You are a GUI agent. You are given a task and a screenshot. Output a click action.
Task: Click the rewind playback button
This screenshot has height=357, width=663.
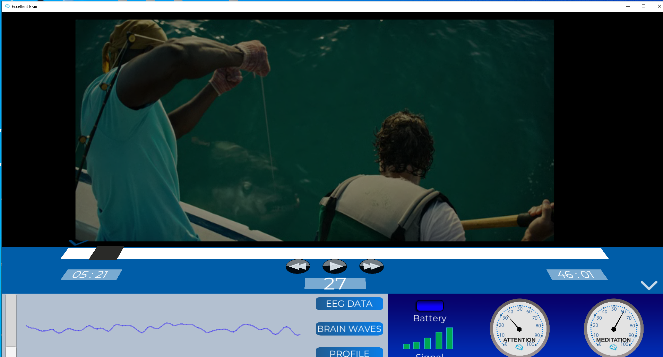tap(298, 266)
